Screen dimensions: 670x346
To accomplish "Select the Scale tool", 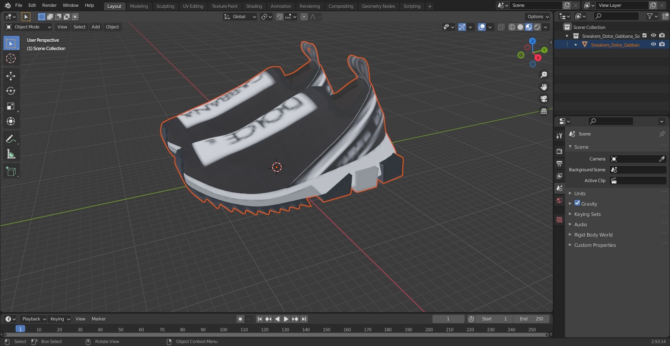I will [11, 106].
